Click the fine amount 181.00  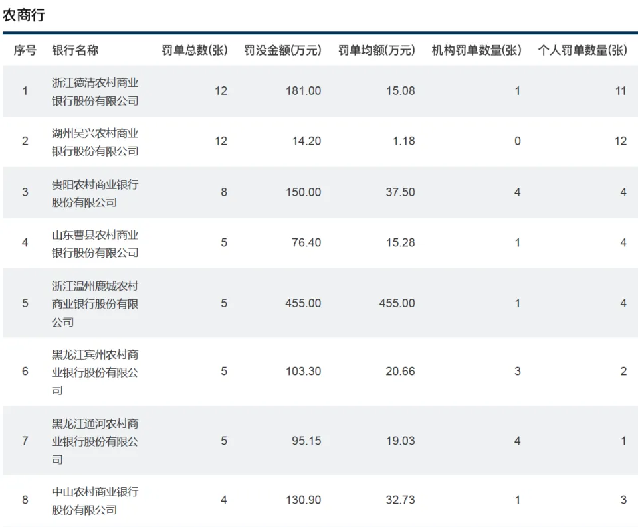click(x=304, y=91)
